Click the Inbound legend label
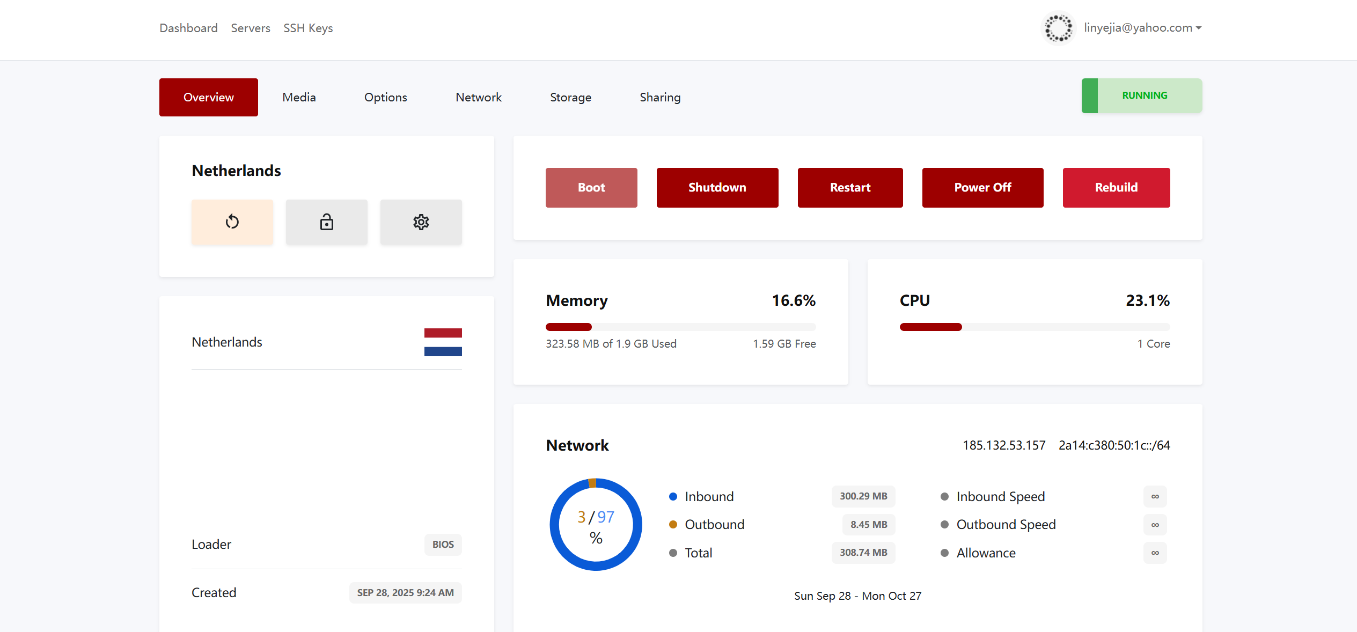Viewport: 1357px width, 632px height. pos(709,497)
